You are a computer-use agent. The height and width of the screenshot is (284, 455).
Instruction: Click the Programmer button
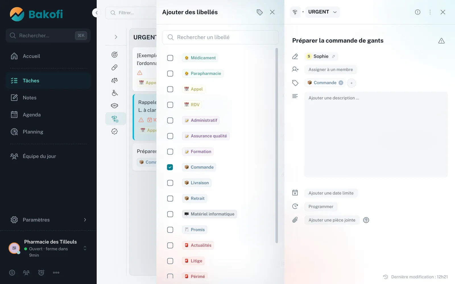click(321, 206)
